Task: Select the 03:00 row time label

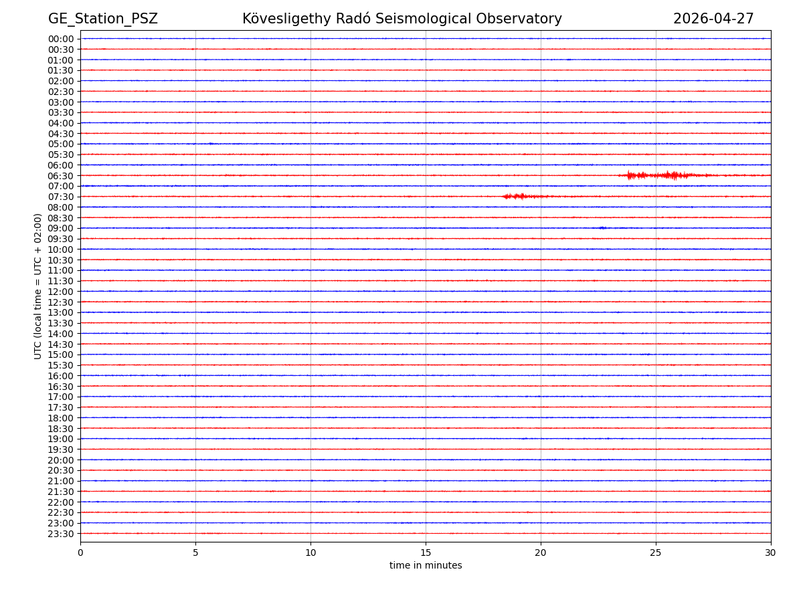Action: click(61, 102)
